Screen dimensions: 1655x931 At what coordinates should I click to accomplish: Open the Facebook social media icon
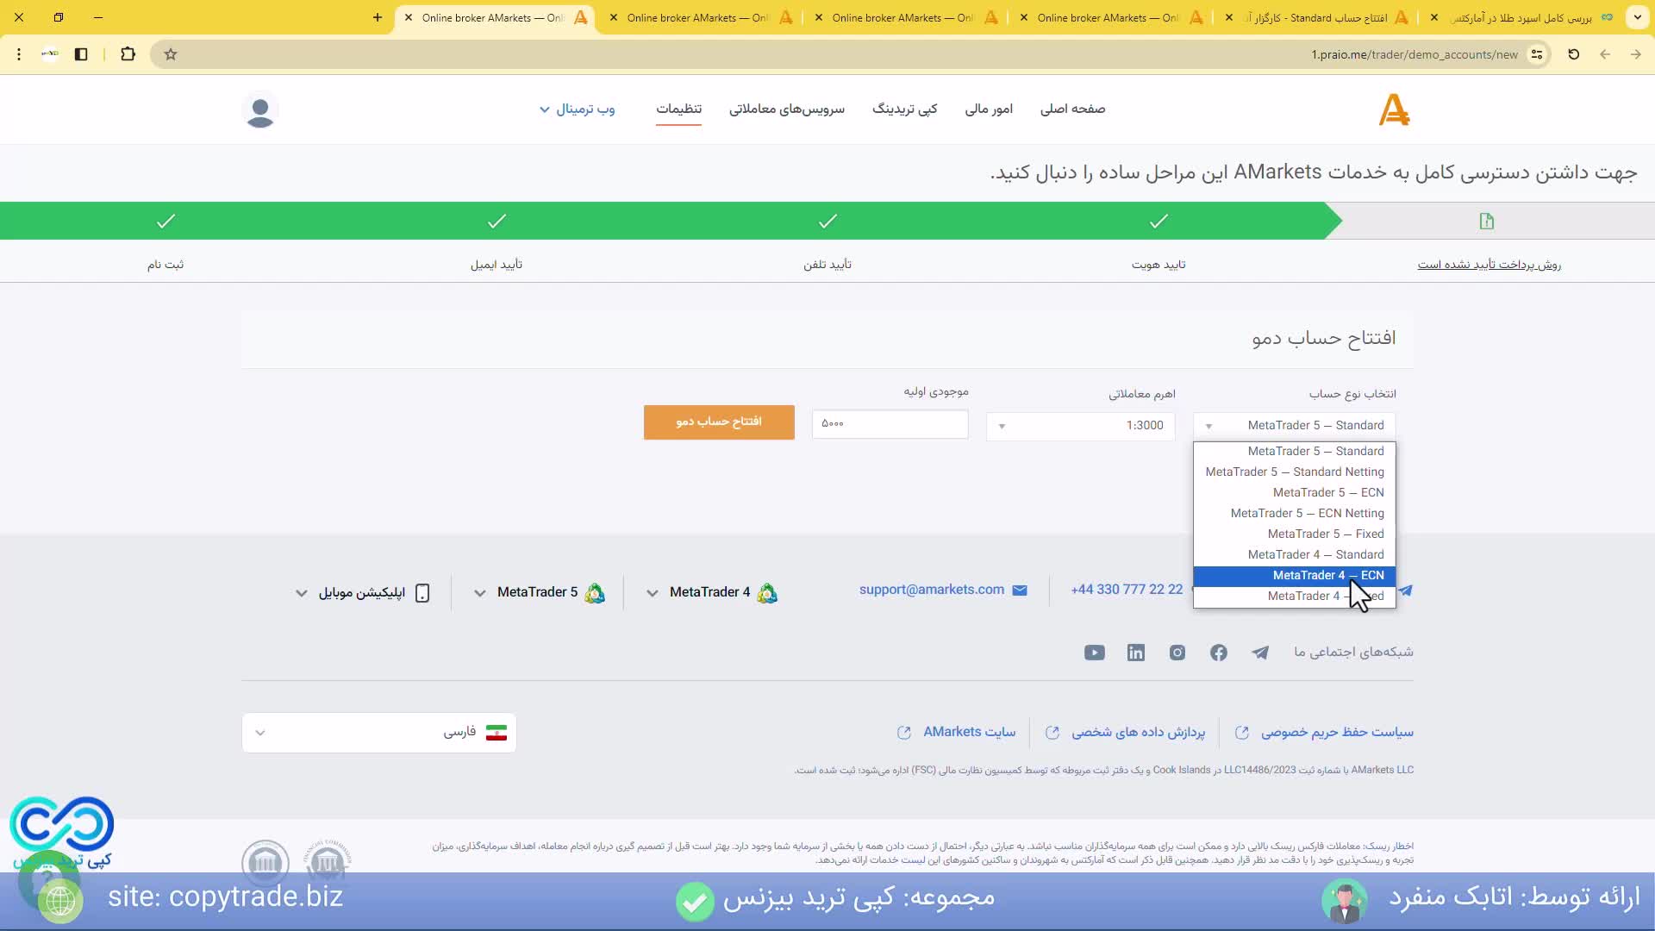(x=1218, y=653)
